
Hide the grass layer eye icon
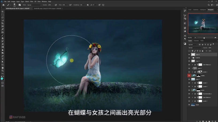189,90
